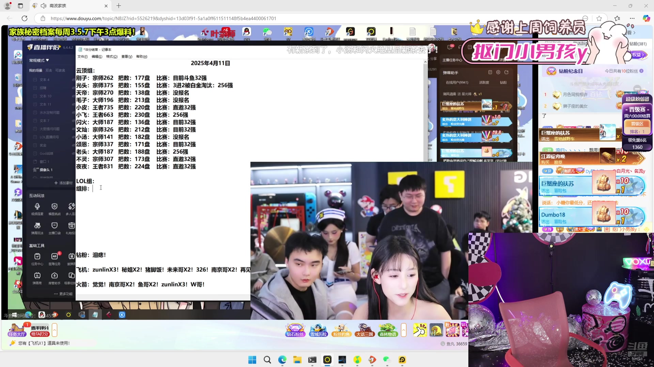Open 房管助手 icon under 基础工具
The width and height of the screenshot is (654, 367).
[x=54, y=278]
